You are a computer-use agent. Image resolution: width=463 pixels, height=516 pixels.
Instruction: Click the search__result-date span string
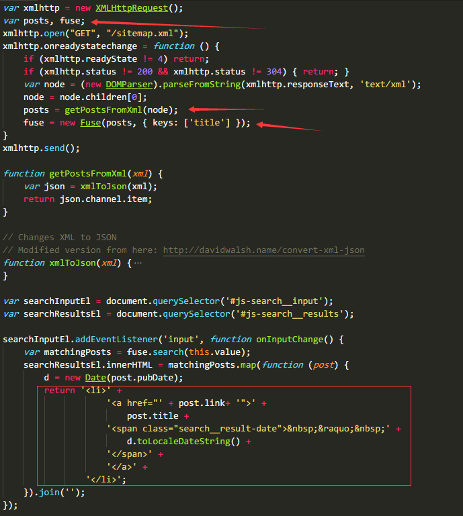[x=248, y=429]
